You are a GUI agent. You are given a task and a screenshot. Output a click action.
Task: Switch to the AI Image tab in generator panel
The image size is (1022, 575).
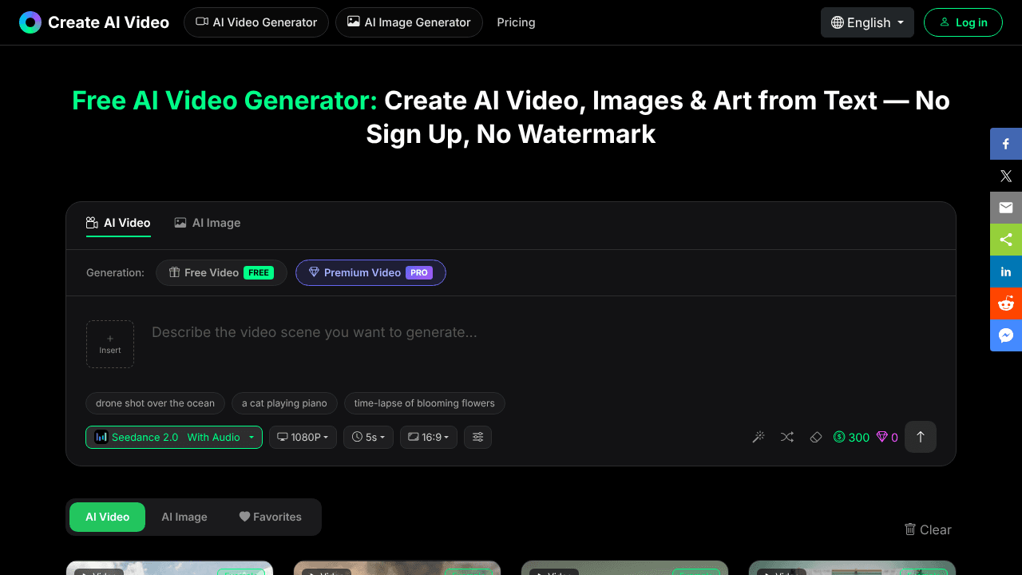(x=208, y=223)
